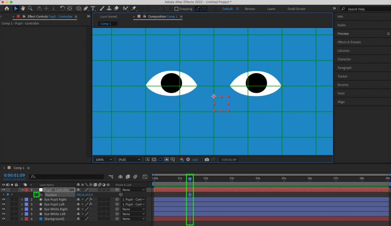Switch to the Comp 1 composition tab
Image resolution: width=391 pixels, height=226 pixels.
tap(106, 23)
